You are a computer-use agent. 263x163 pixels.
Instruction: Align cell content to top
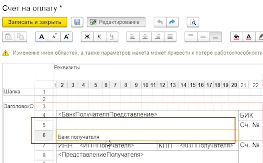191,37
